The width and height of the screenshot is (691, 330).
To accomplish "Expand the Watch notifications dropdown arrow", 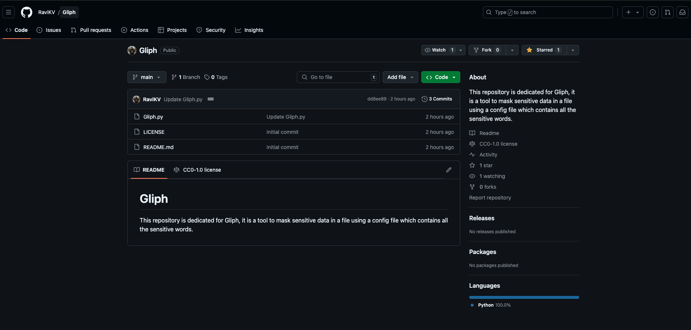I will pos(461,50).
